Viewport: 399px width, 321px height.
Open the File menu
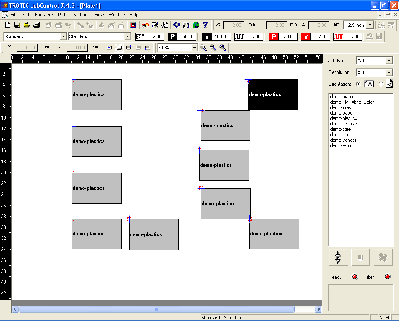pos(14,15)
